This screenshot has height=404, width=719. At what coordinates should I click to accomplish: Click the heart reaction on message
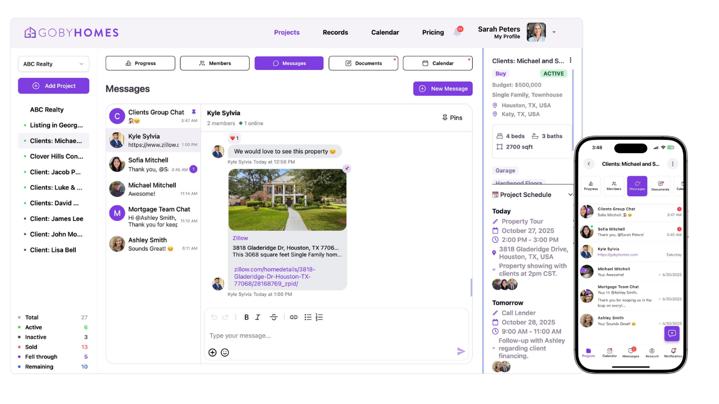pos(234,138)
